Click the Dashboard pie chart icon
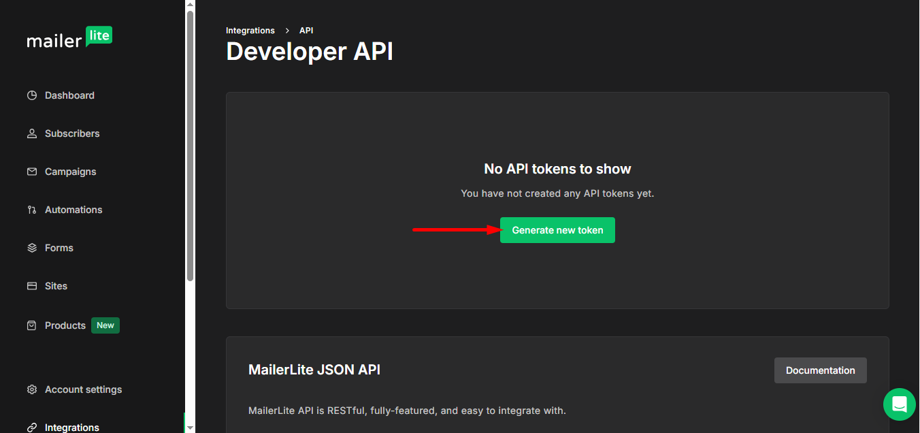This screenshot has width=920, height=433. 32,95
